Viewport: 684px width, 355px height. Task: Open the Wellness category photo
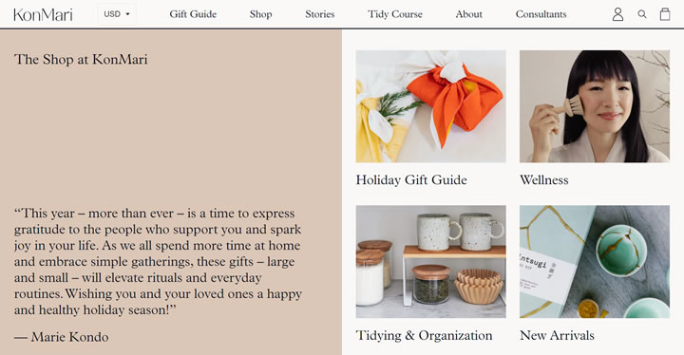tap(595, 106)
